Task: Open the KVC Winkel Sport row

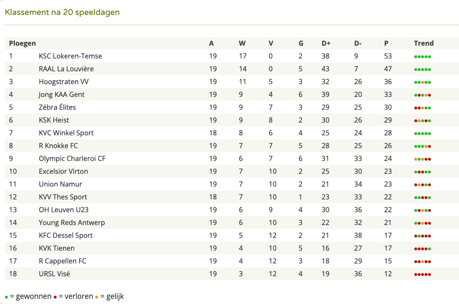Action: 231,133
